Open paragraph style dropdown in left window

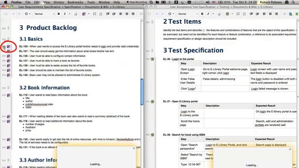(x=44, y=14)
